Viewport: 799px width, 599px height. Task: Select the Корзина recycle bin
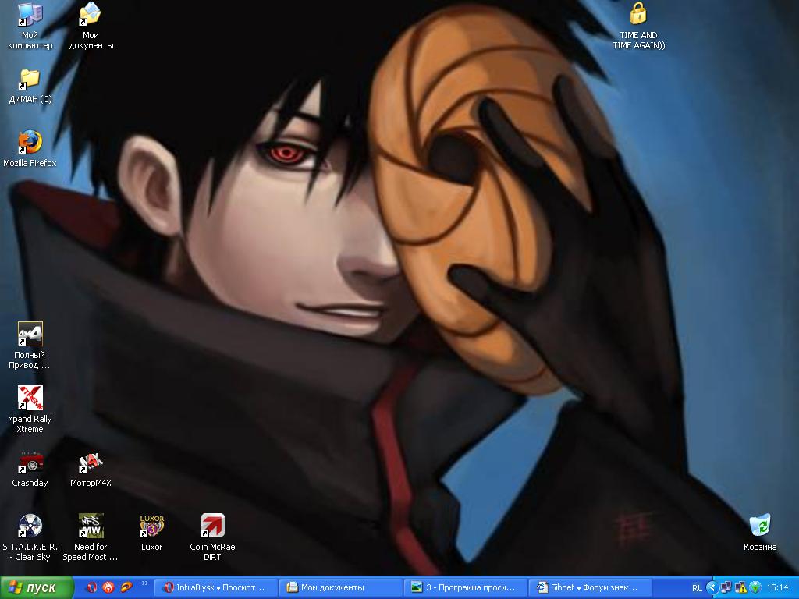pos(759,526)
